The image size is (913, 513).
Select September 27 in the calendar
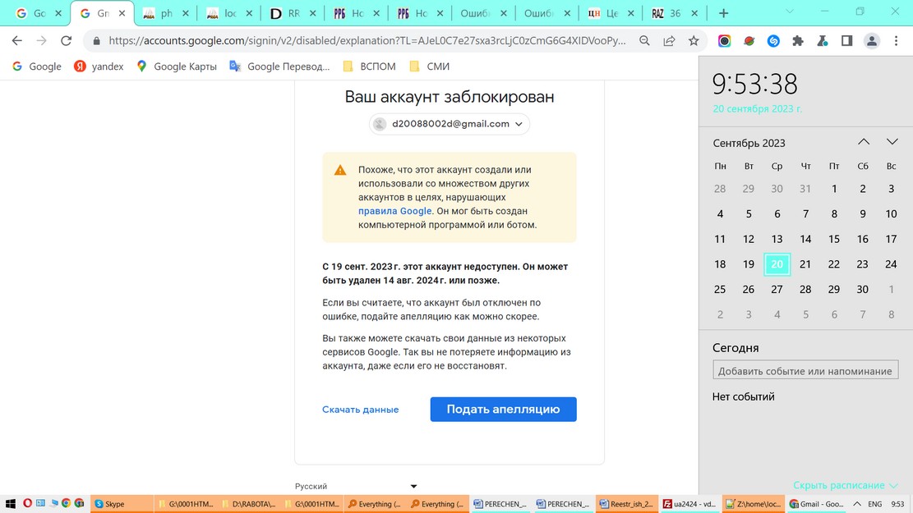click(x=777, y=289)
